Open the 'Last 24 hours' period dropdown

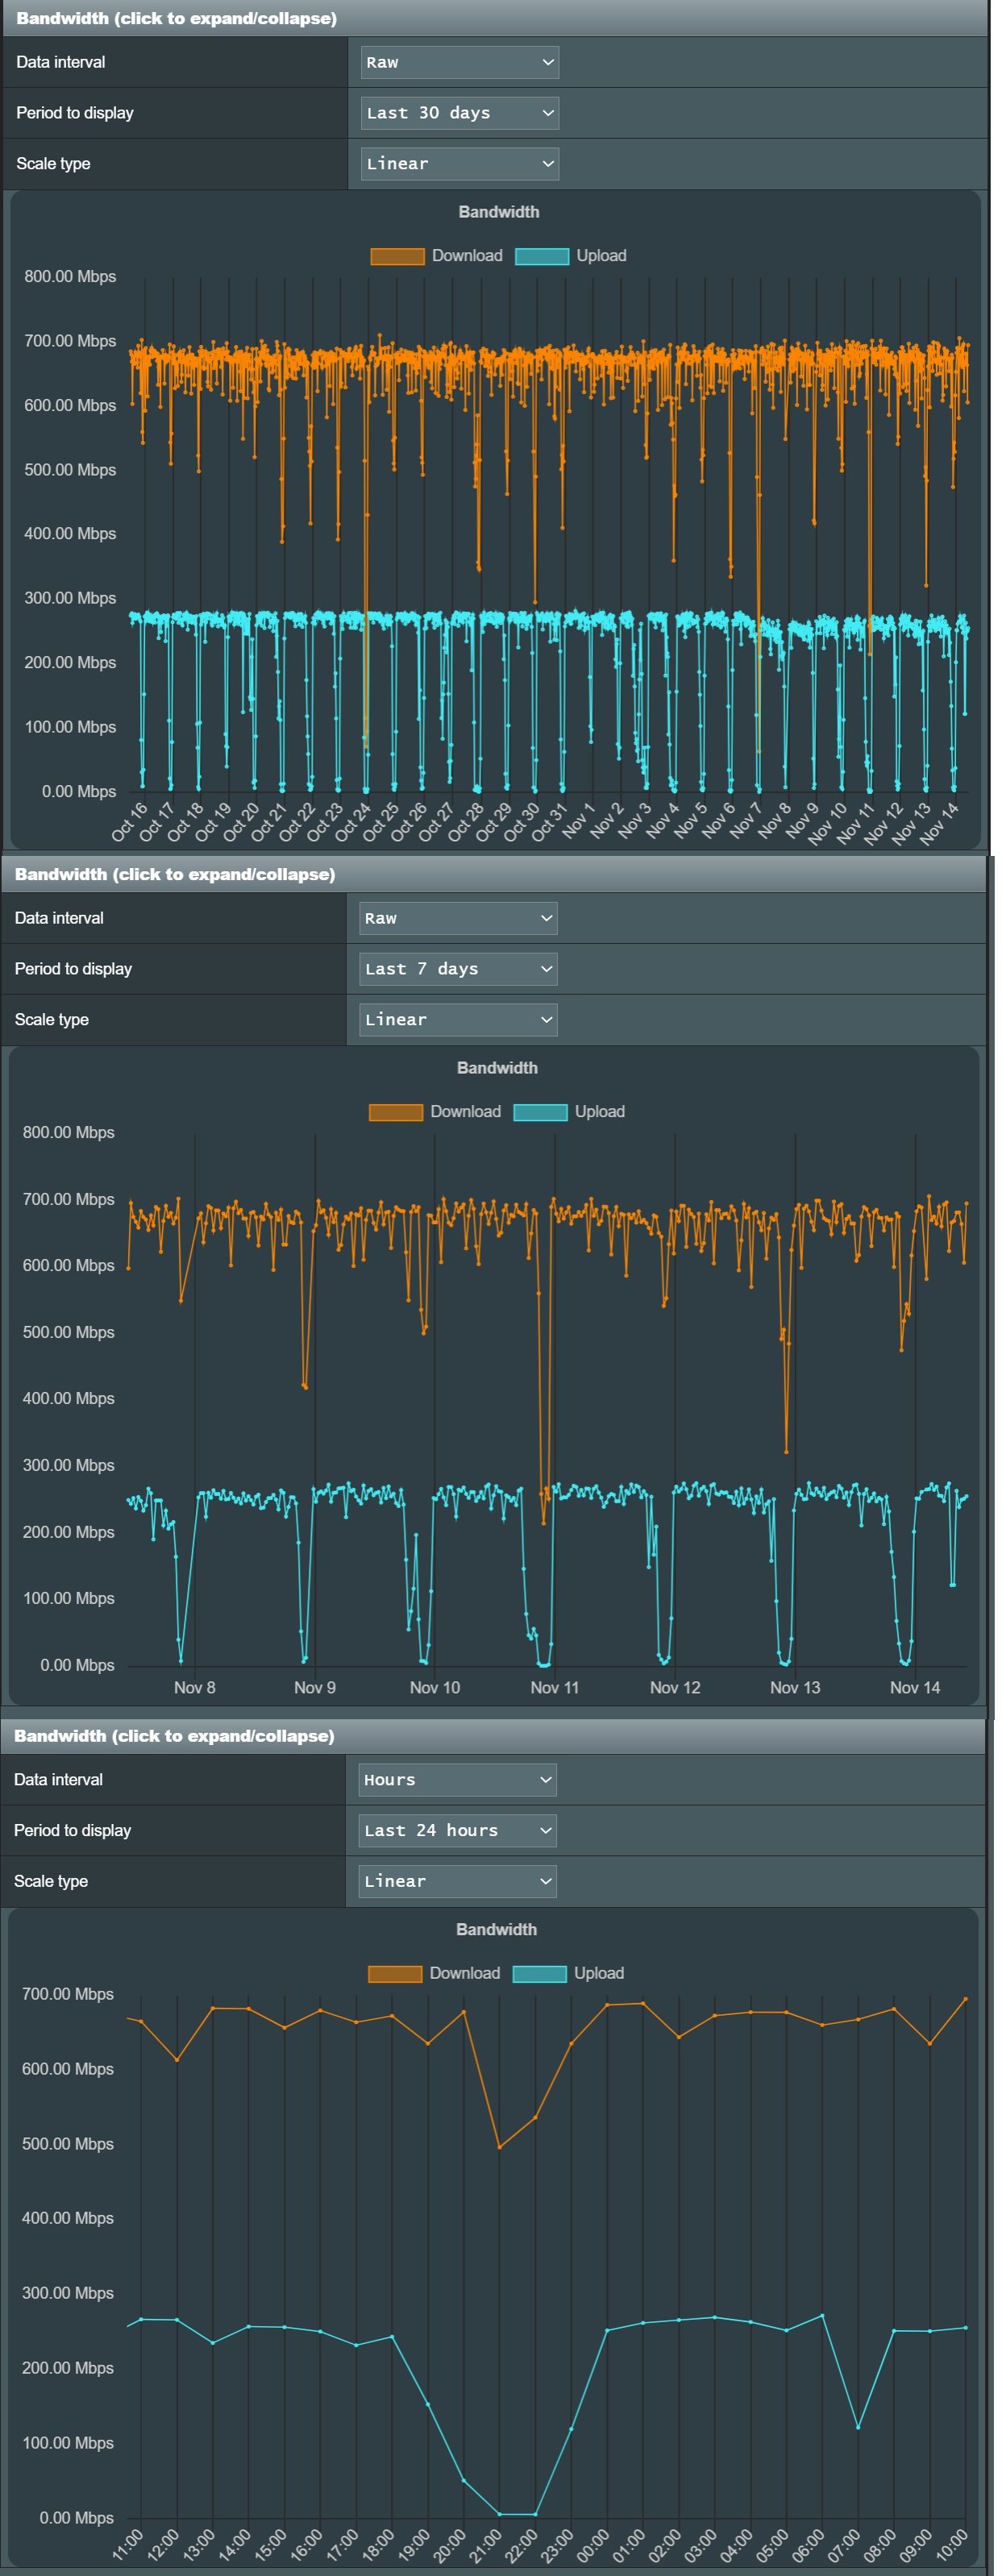click(x=457, y=1830)
